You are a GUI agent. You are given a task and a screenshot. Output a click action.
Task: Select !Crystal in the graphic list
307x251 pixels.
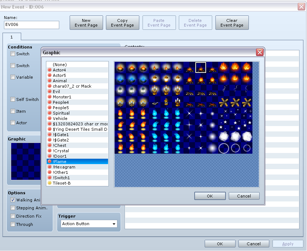[77, 151]
